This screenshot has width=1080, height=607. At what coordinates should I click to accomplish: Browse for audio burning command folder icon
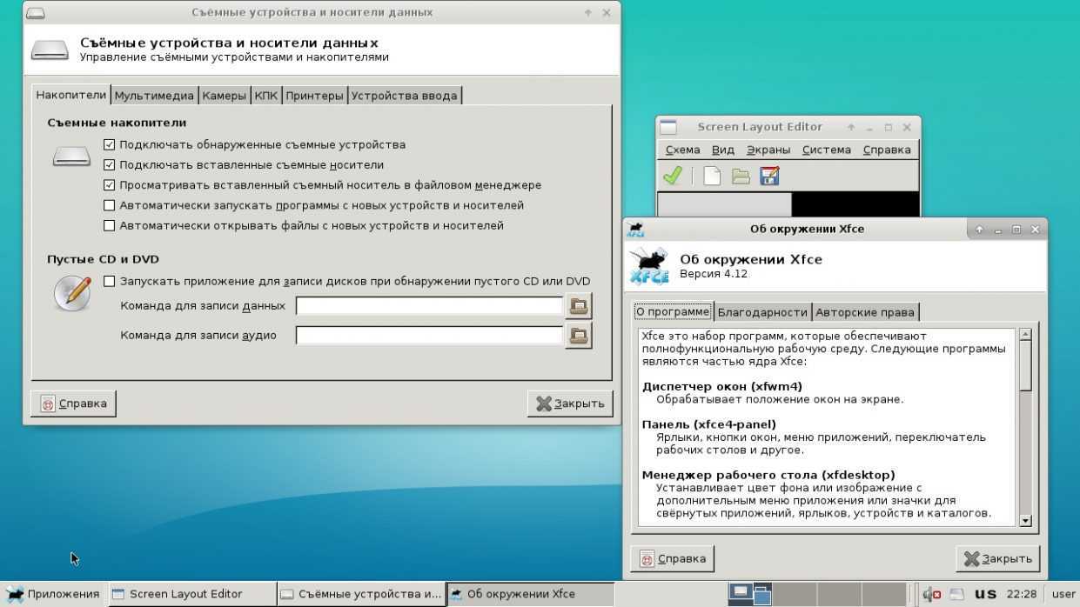pos(579,335)
